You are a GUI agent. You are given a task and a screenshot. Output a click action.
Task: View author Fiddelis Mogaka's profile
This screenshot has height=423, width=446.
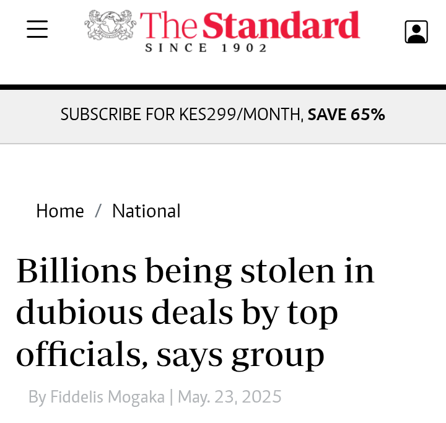point(108,396)
